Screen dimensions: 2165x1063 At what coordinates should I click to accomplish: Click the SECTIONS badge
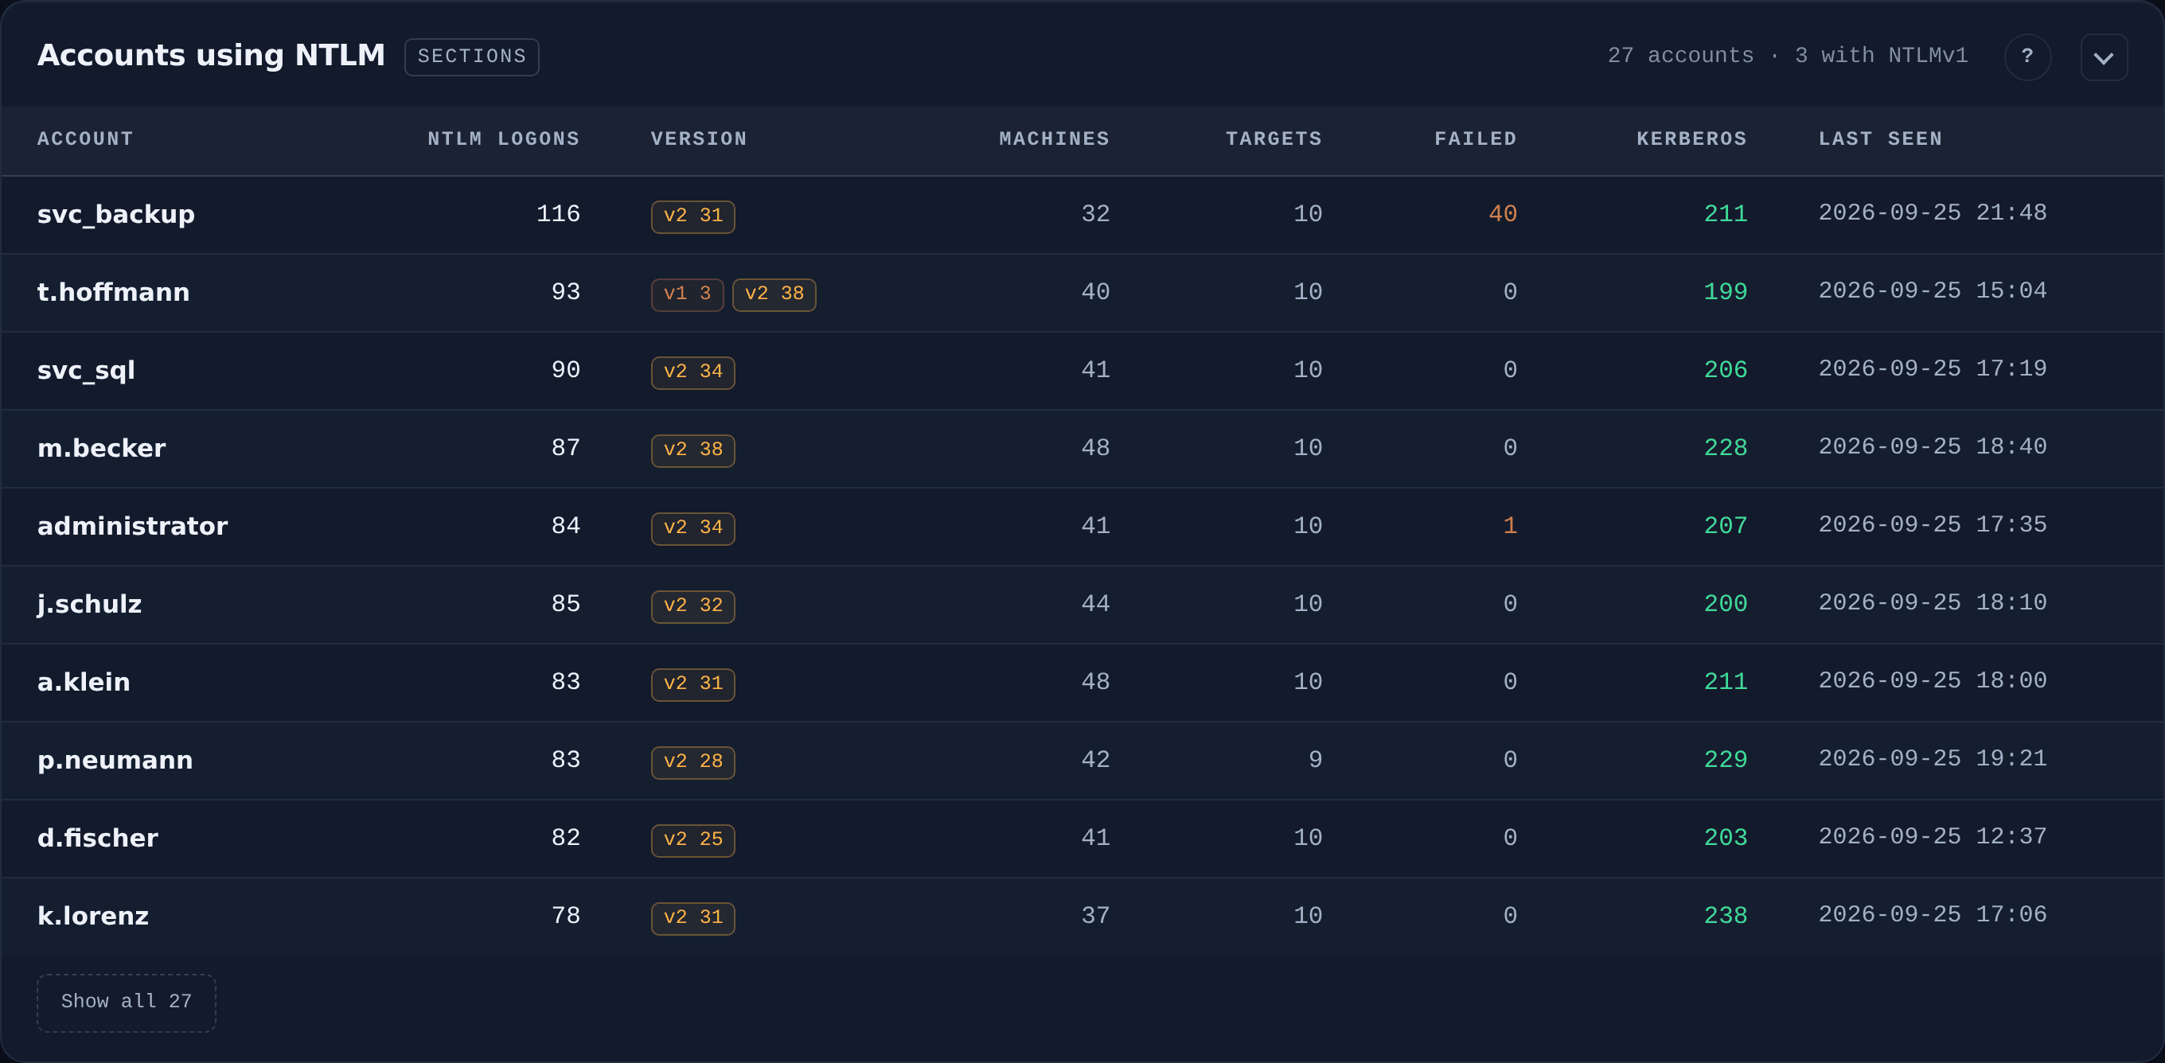point(471,56)
